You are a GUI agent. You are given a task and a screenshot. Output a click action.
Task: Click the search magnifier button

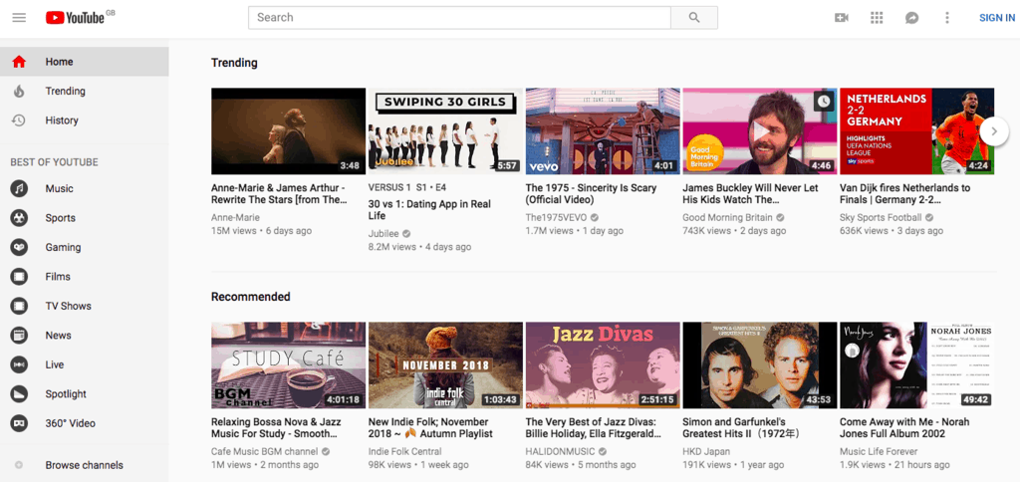point(694,18)
